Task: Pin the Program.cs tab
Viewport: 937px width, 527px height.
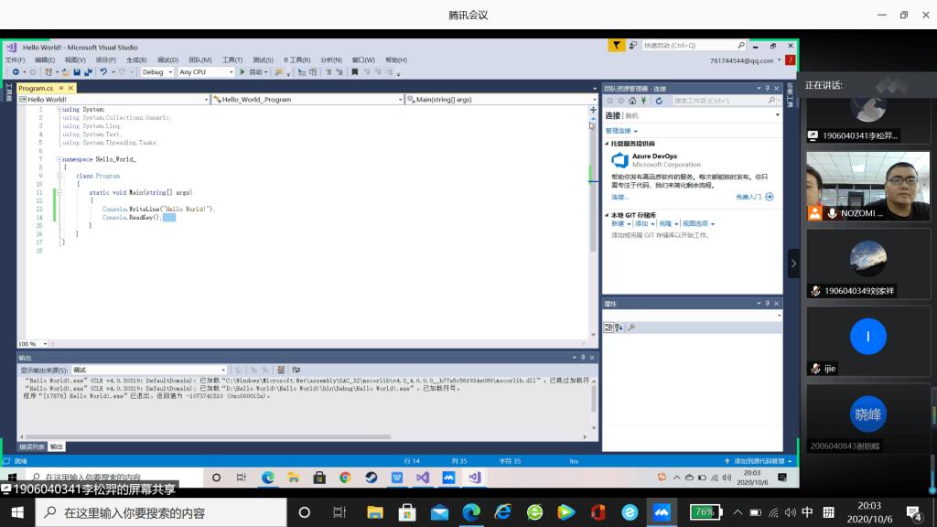Action: point(60,89)
